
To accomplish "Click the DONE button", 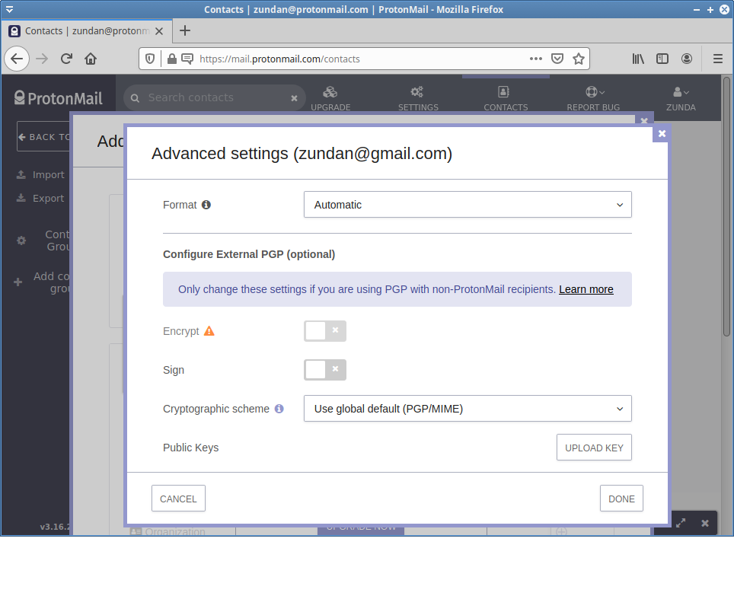I will (x=621, y=499).
